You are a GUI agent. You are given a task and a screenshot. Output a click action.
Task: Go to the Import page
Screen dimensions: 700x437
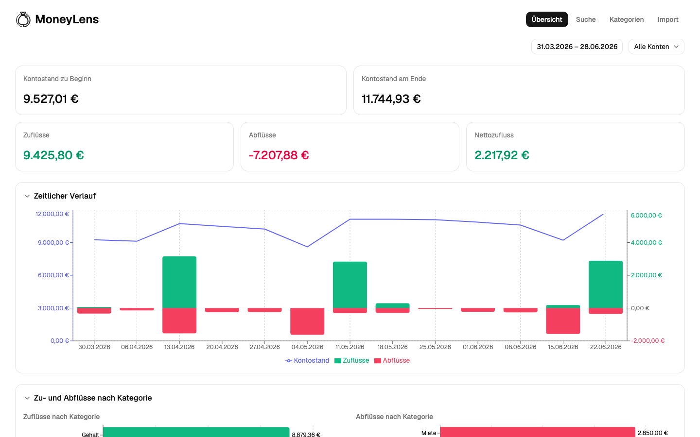click(668, 19)
